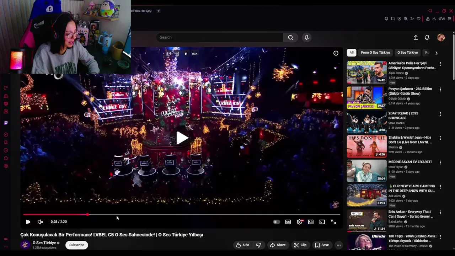The image size is (455, 256).
Task: Click the red progress scrubber dot
Action: pos(87,214)
